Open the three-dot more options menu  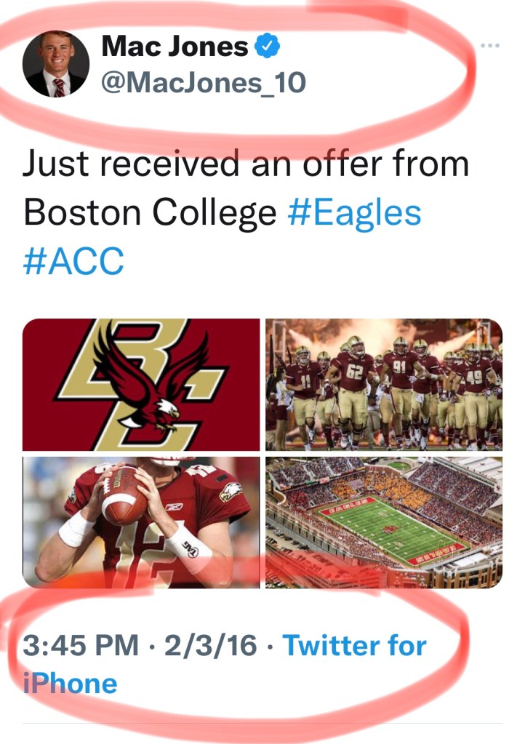491,46
